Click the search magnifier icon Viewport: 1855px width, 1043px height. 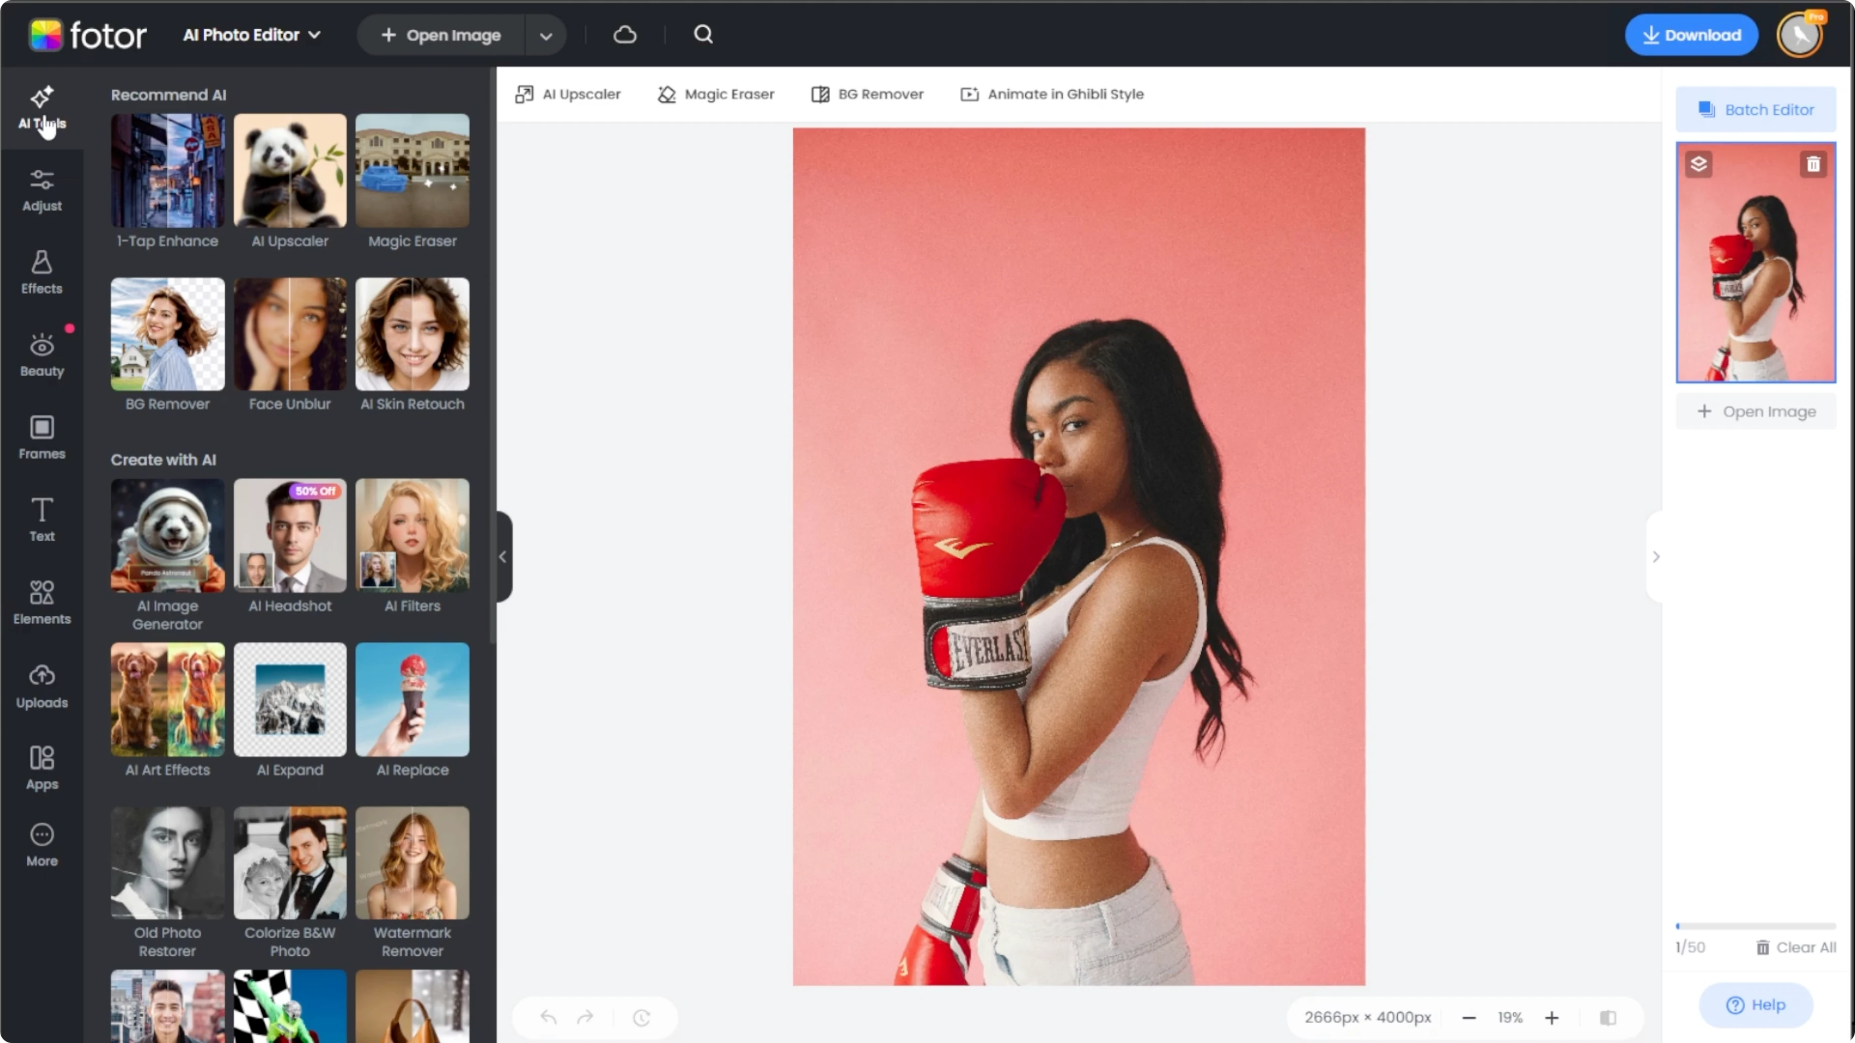click(704, 35)
